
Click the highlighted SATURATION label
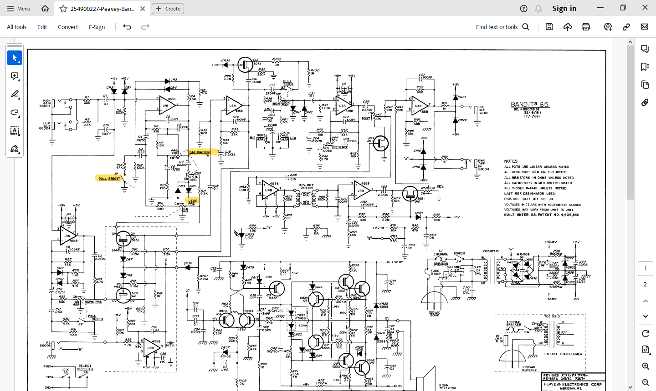(x=200, y=152)
